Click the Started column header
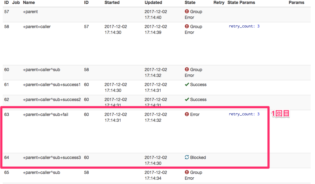This screenshot has width=315, height=184. pos(113,2)
